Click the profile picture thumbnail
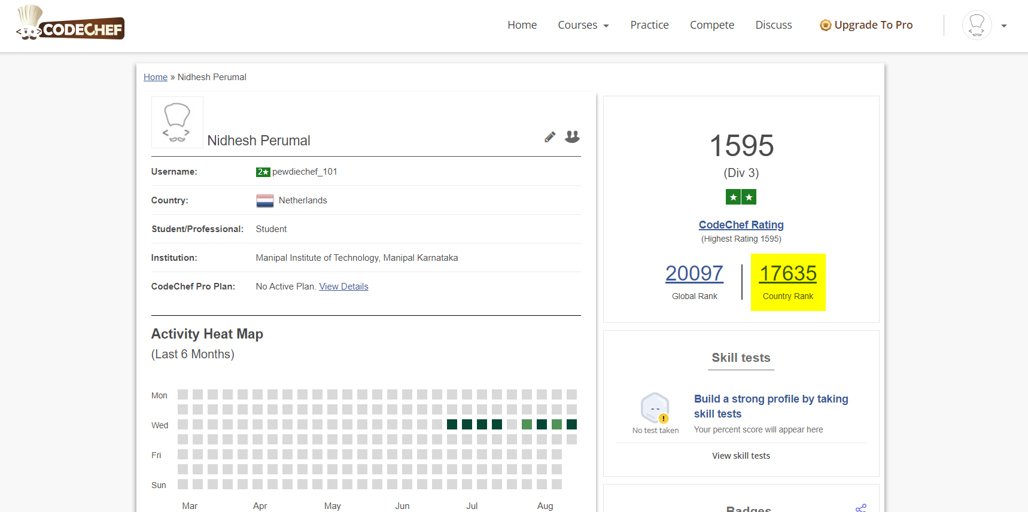 pos(177,122)
